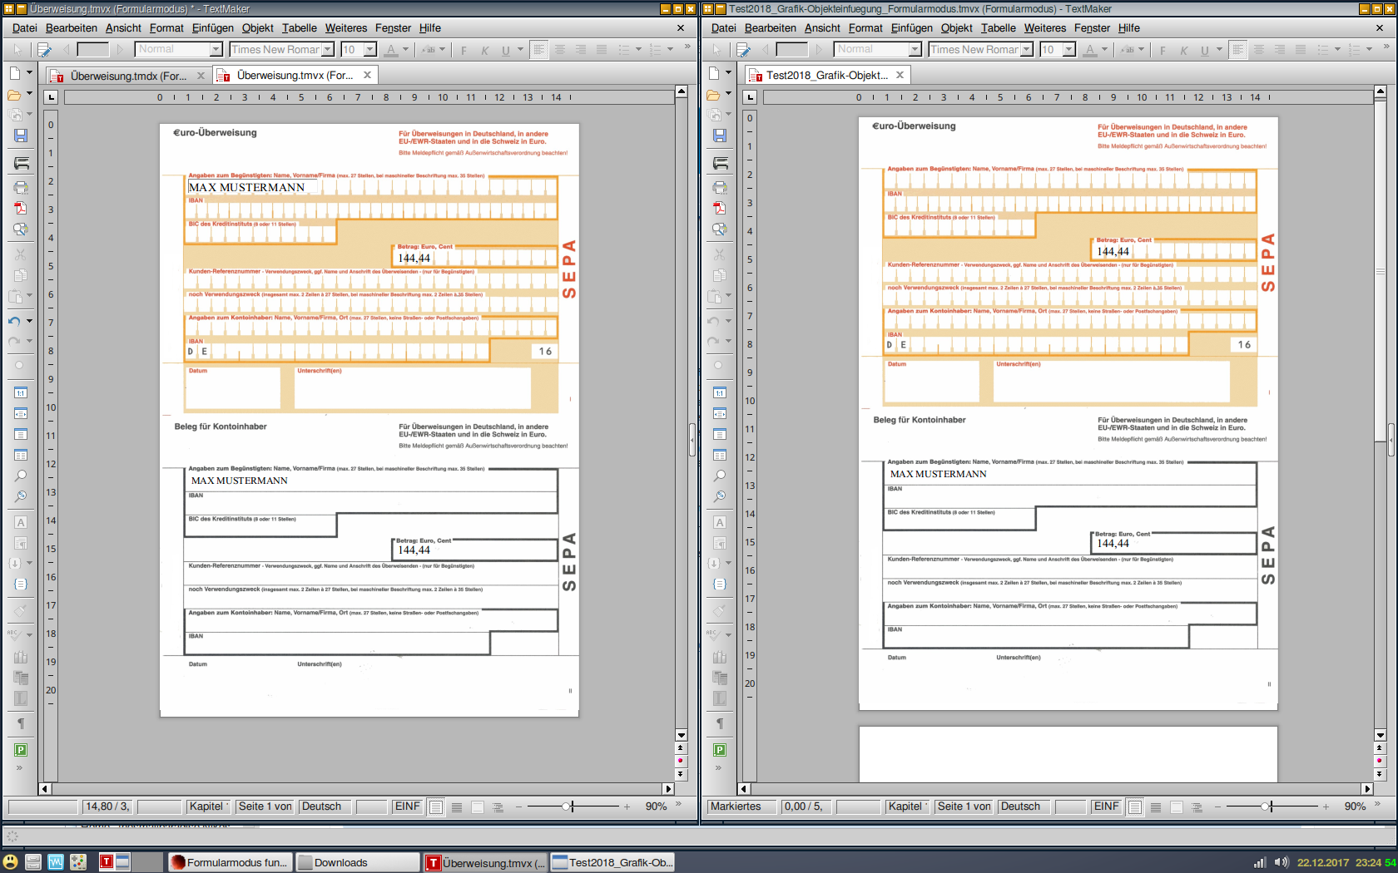Toggle EINF insert mode in left status bar
1398x873 pixels.
[407, 806]
